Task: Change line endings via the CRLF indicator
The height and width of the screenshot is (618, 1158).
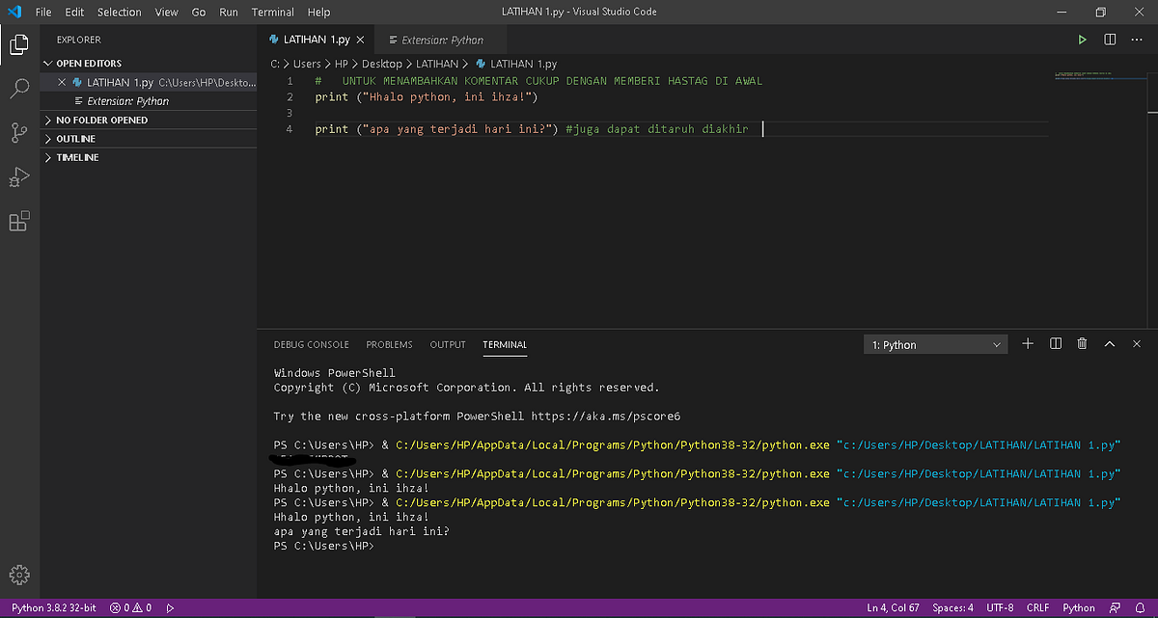Action: 1037,607
